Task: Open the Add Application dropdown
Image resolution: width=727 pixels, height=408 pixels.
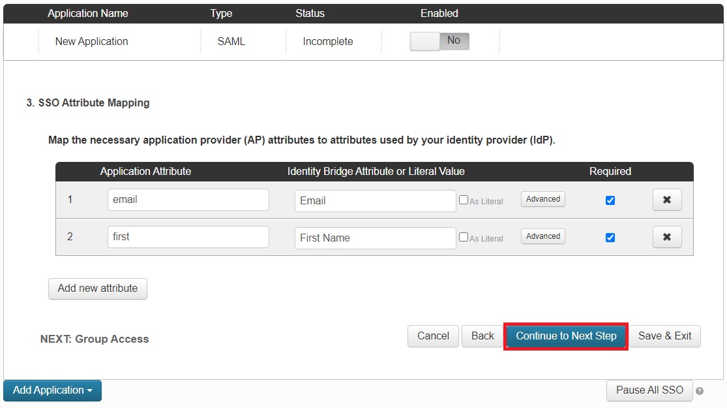Action: point(52,390)
